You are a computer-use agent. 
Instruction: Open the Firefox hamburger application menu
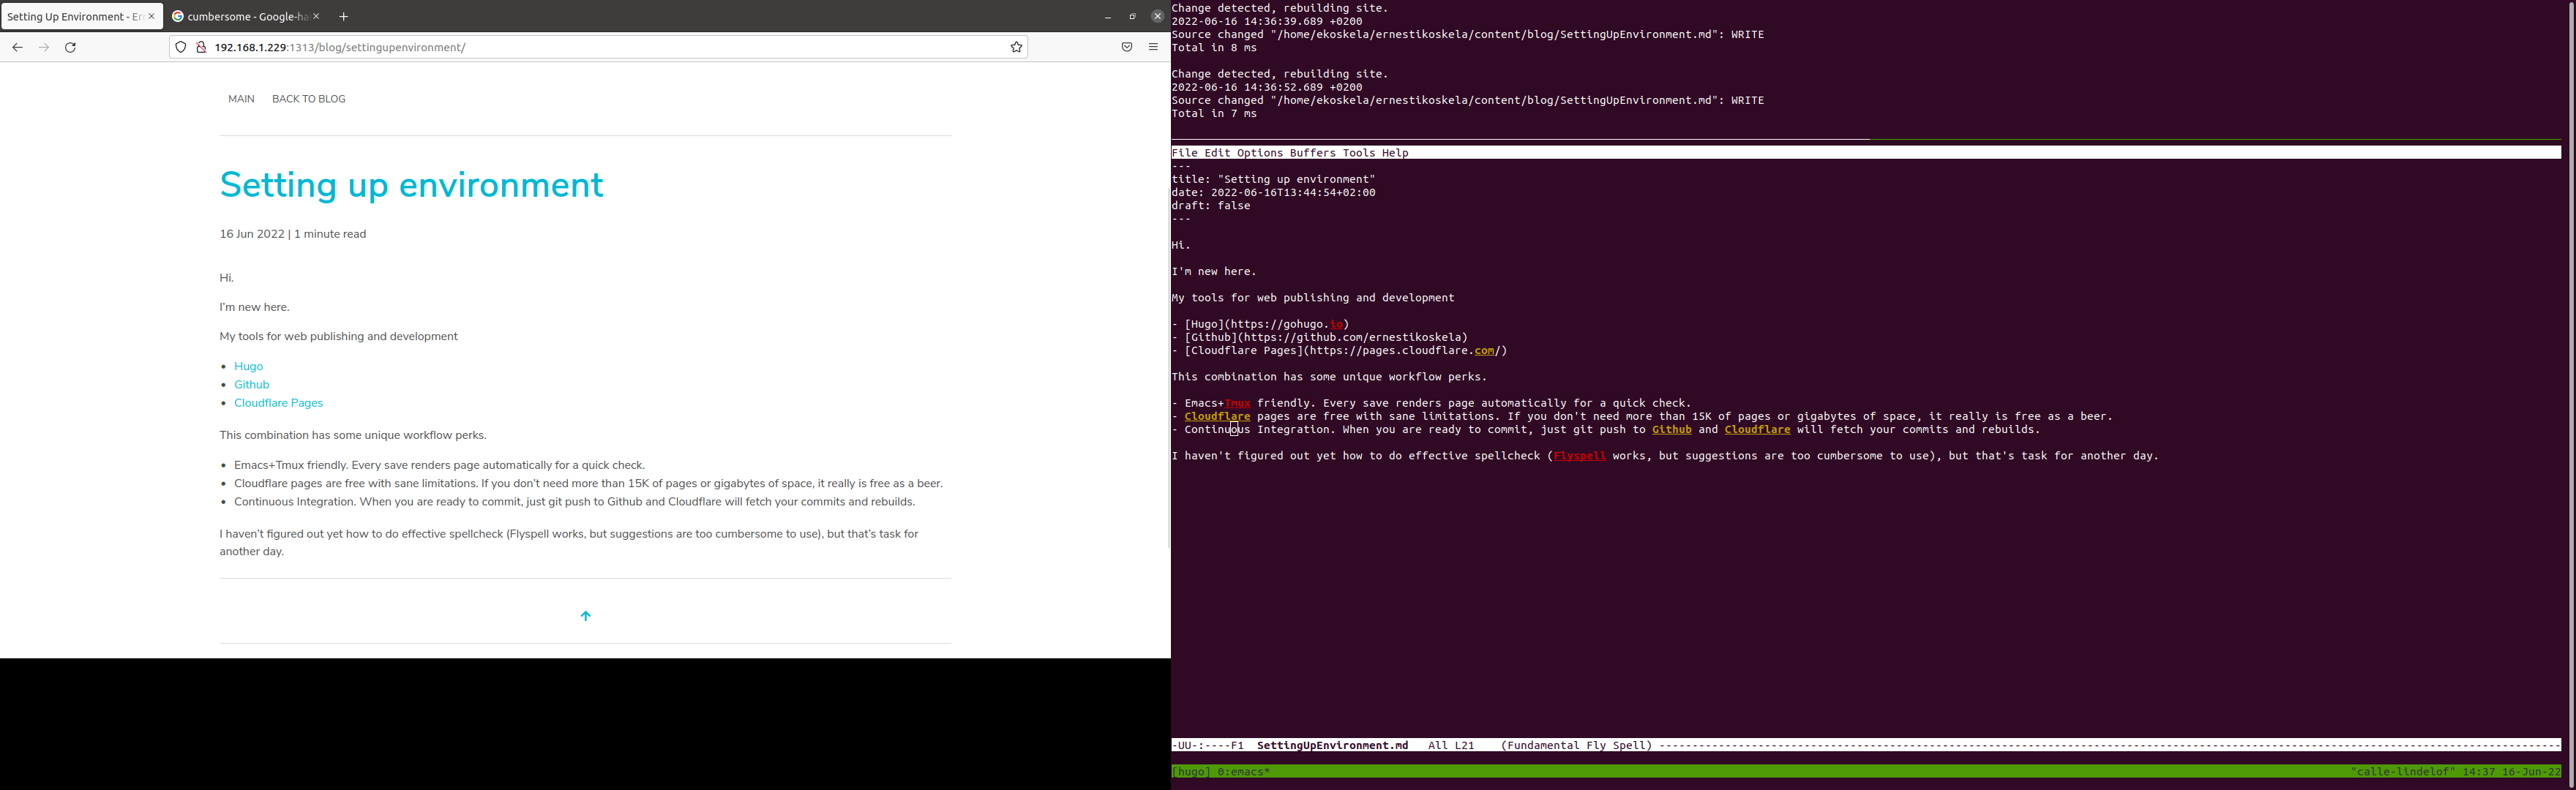[1153, 47]
